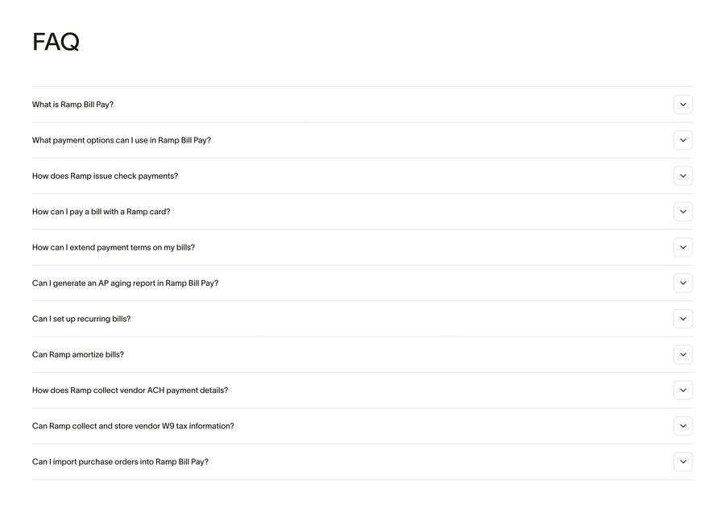Expand the payment options question chevron
This screenshot has height=512, width=725.
pos(683,140)
